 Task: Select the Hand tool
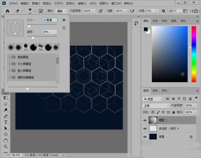[x=6, y=140]
